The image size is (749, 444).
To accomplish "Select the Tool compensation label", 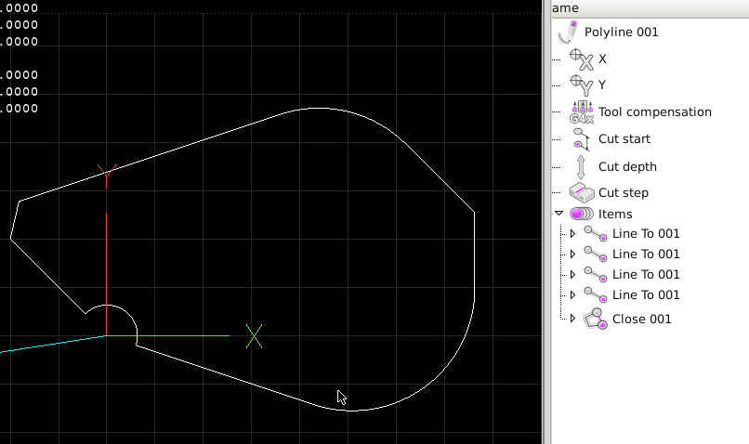I will tap(654, 112).
